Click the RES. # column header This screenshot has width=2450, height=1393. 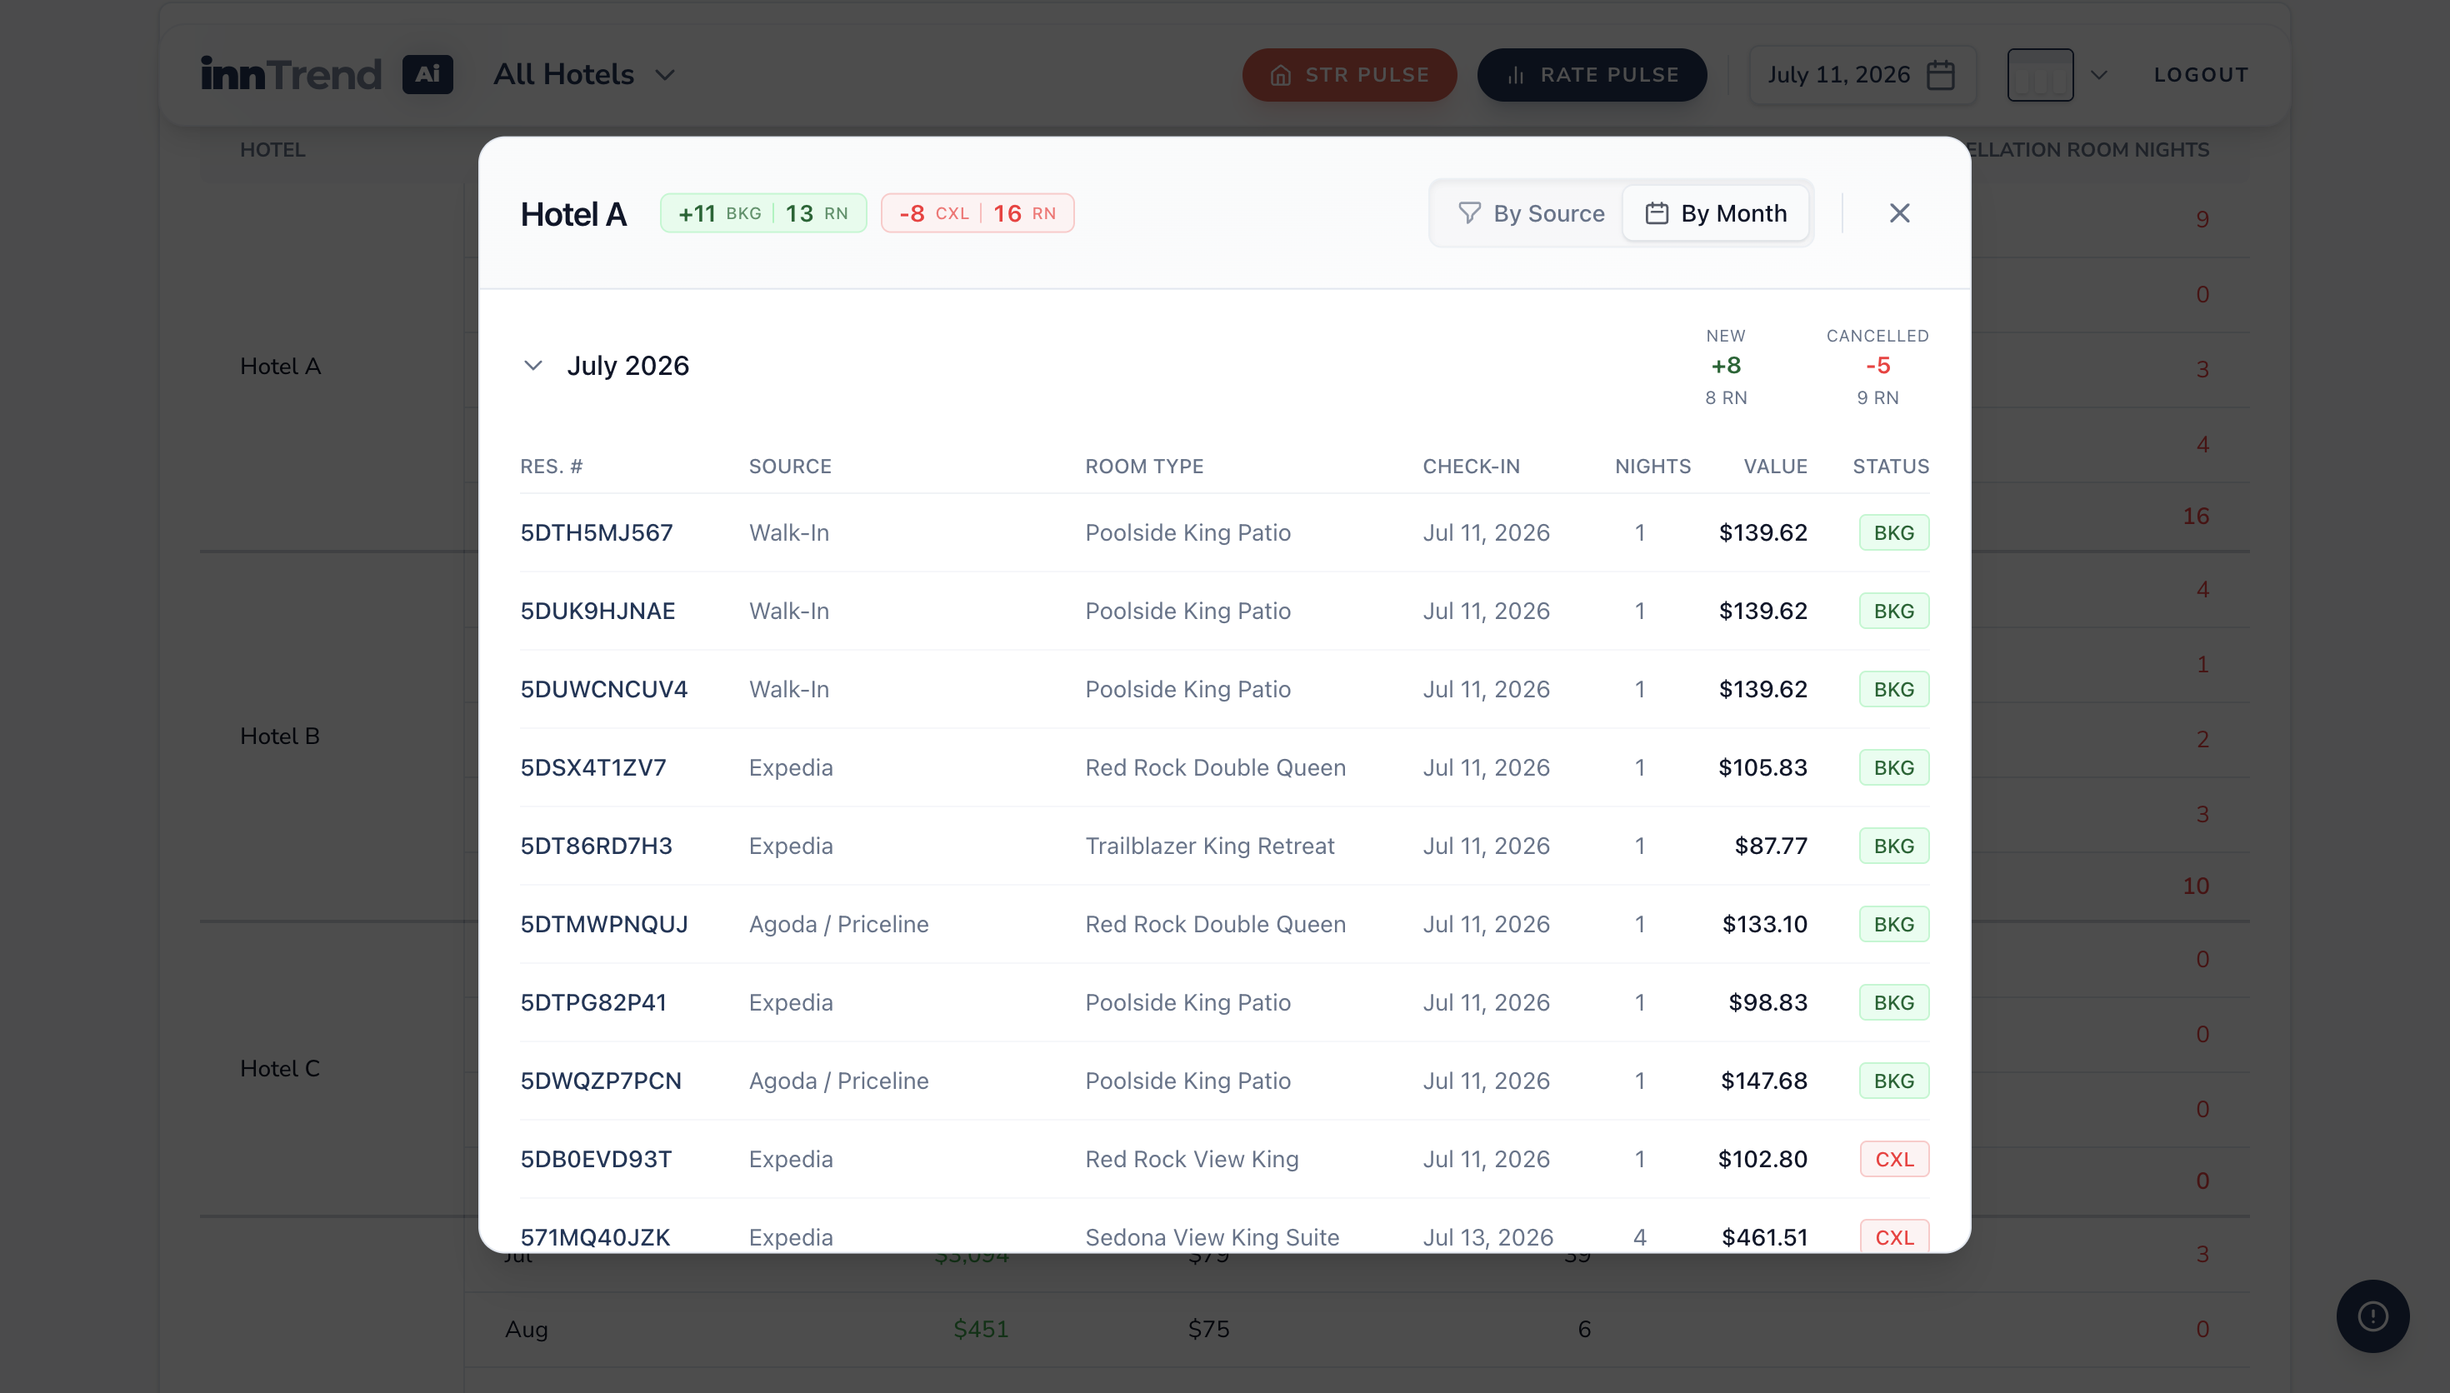tap(551, 467)
